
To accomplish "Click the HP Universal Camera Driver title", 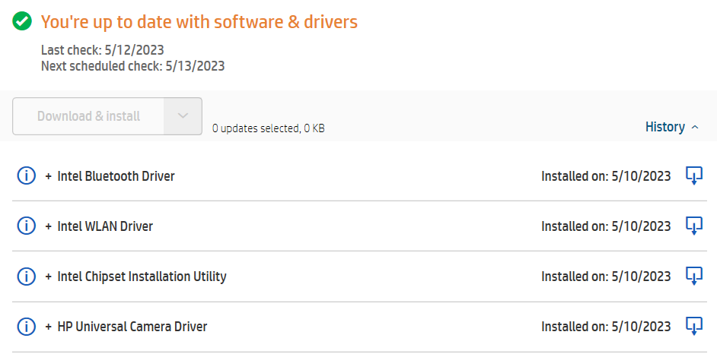I will pos(132,327).
